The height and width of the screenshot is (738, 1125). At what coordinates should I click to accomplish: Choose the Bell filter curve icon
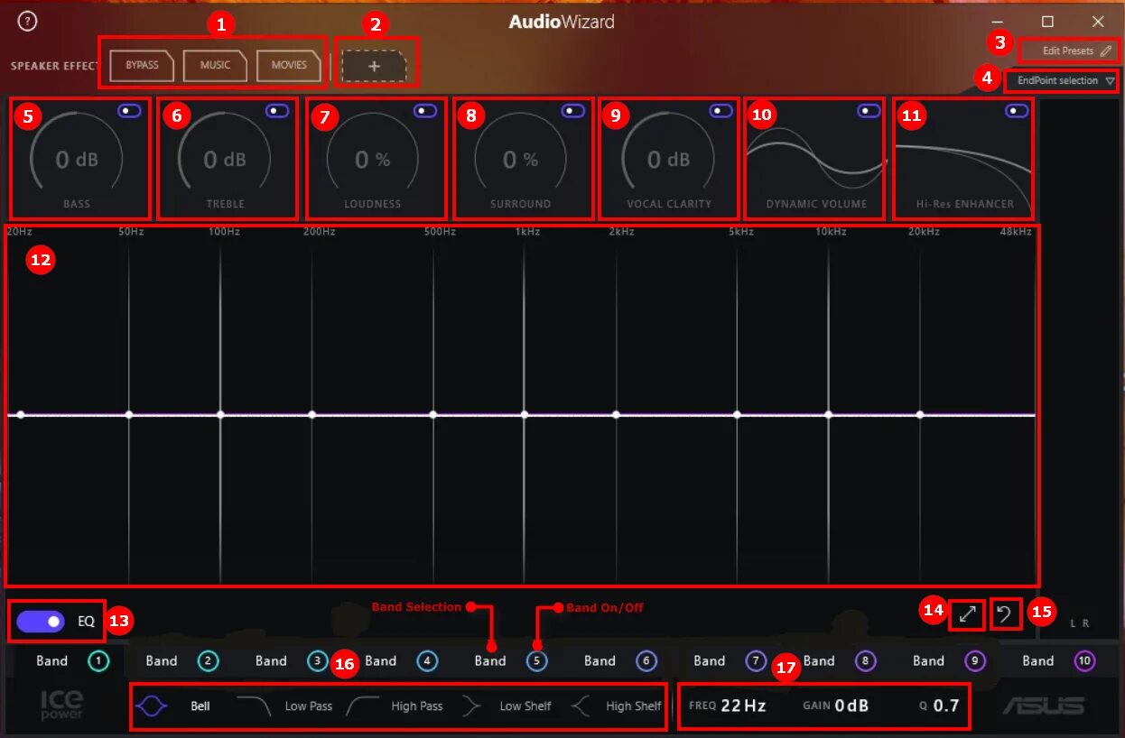(x=152, y=706)
